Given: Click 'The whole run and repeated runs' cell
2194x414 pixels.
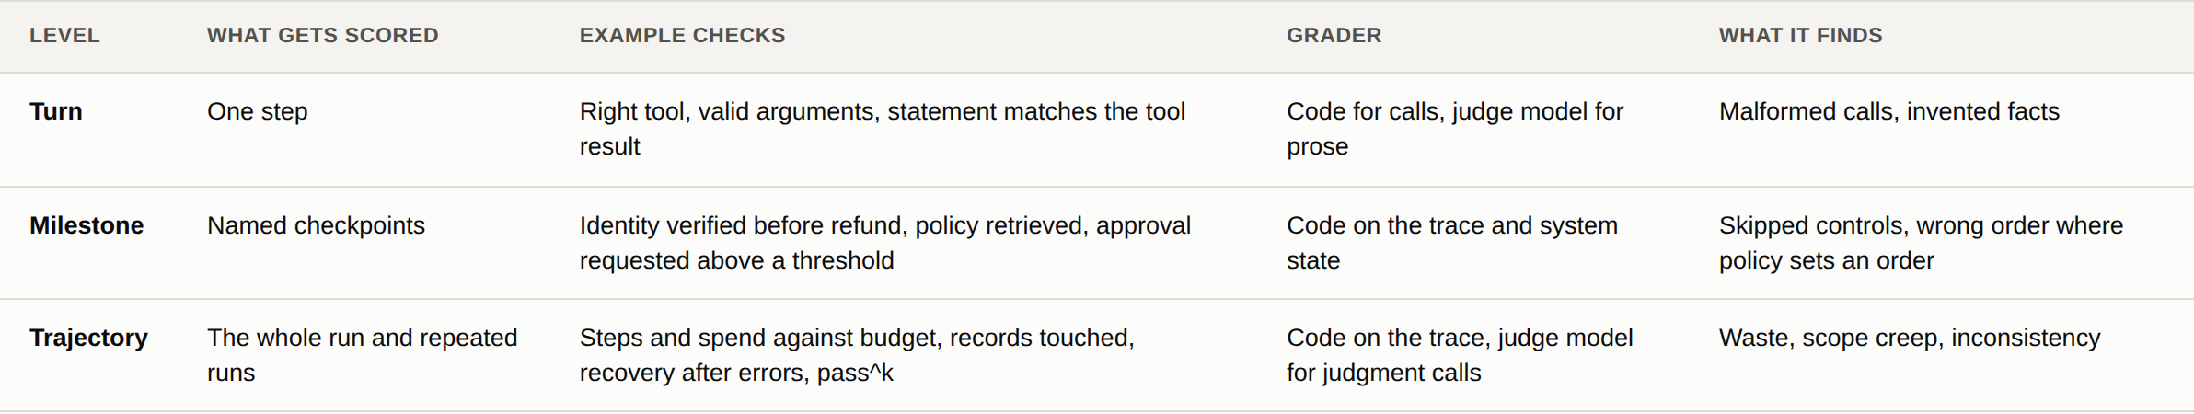Looking at the screenshot, I should 363,355.
